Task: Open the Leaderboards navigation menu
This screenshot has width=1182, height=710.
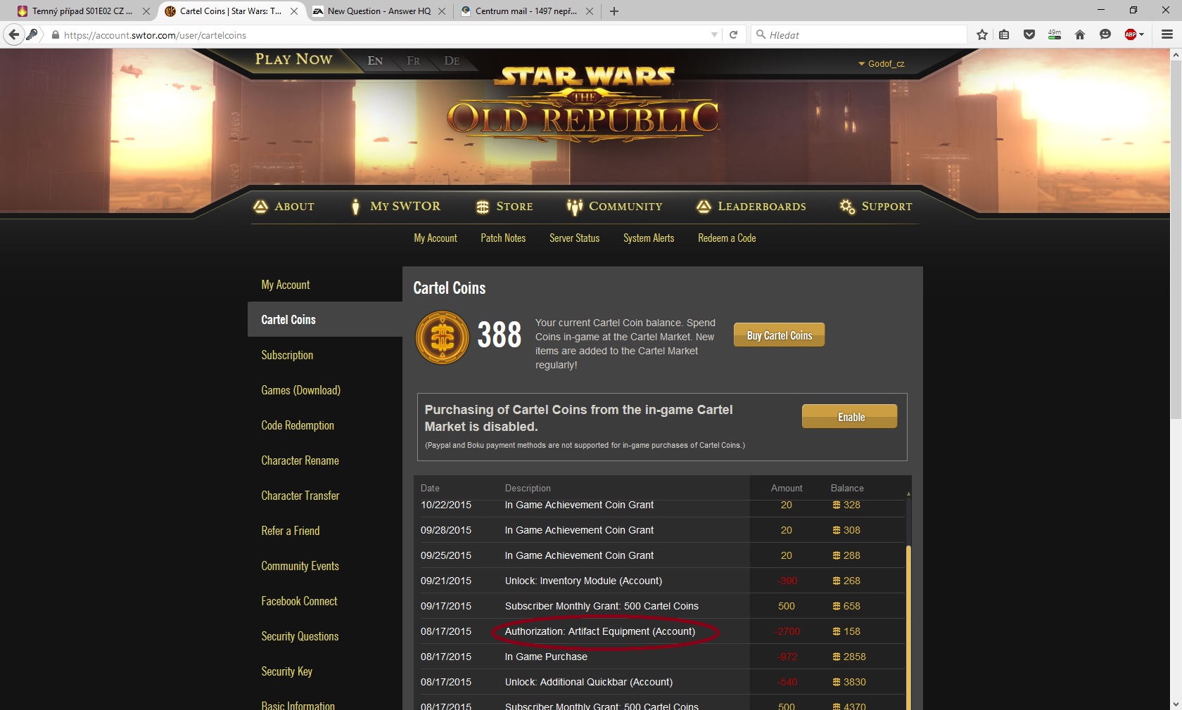Action: click(751, 206)
